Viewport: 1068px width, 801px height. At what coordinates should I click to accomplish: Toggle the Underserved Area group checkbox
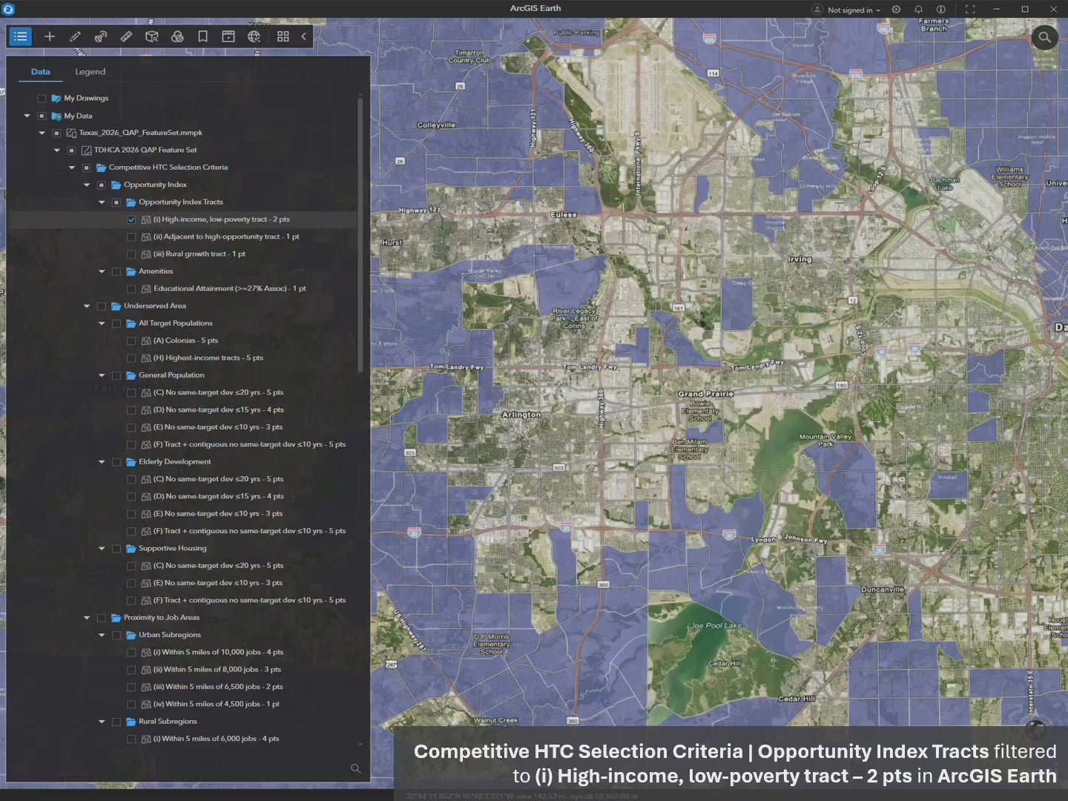coord(102,306)
